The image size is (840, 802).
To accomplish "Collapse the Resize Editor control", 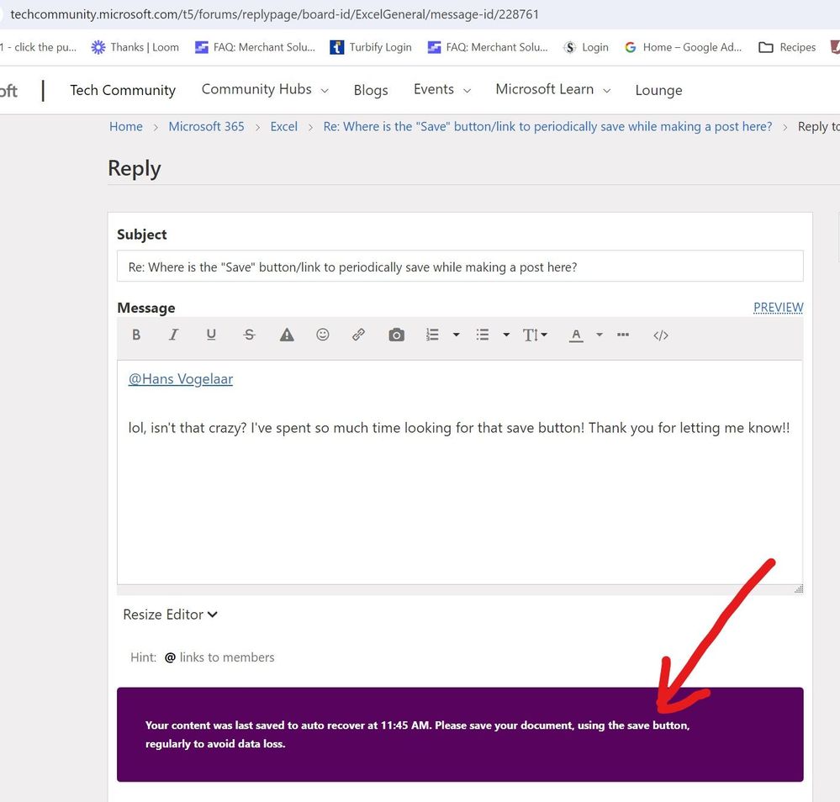I will [170, 615].
